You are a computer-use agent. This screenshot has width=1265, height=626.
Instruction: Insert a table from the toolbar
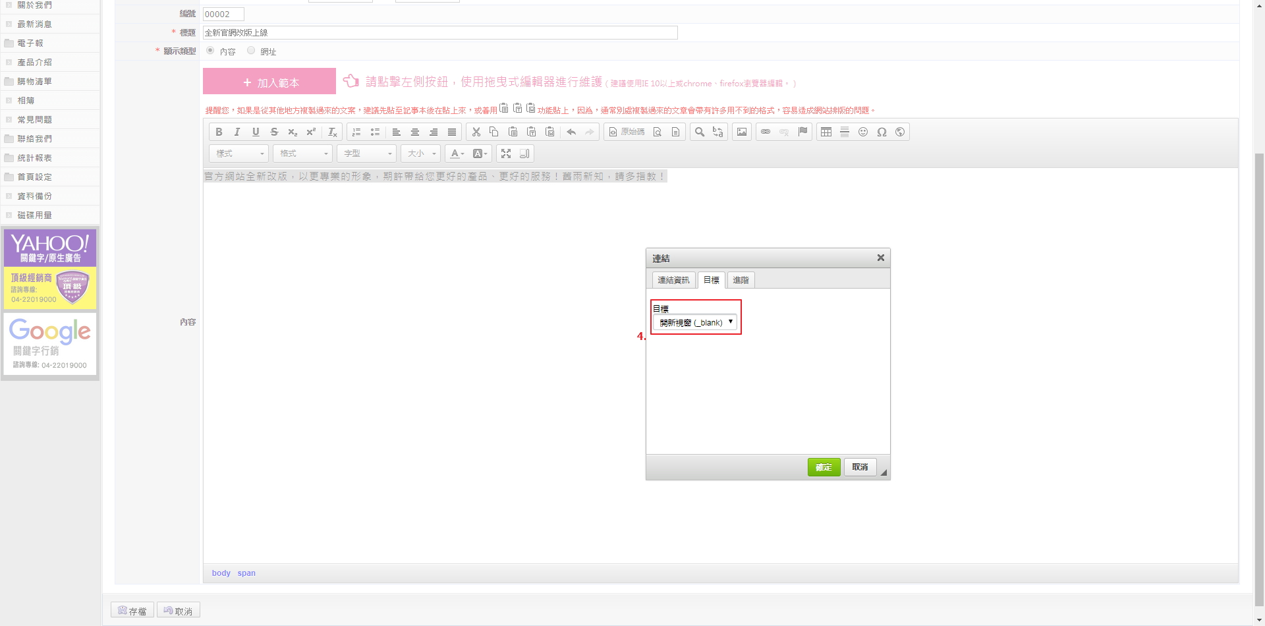click(826, 132)
